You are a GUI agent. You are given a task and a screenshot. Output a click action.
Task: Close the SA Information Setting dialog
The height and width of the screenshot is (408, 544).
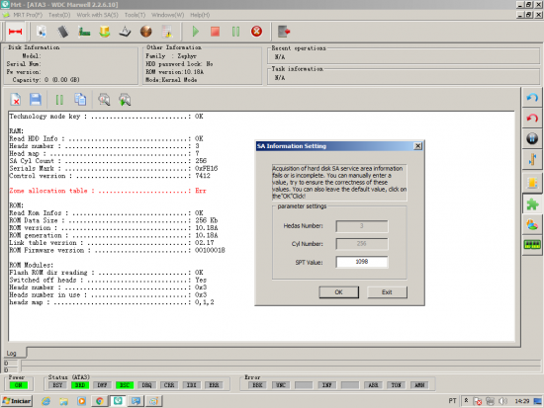[418, 146]
